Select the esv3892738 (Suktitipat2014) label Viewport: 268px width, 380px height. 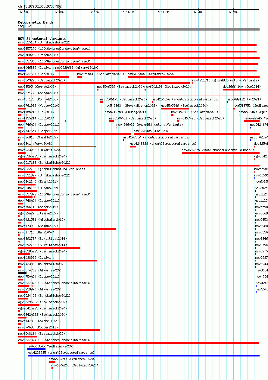pyautogui.click(x=42, y=245)
